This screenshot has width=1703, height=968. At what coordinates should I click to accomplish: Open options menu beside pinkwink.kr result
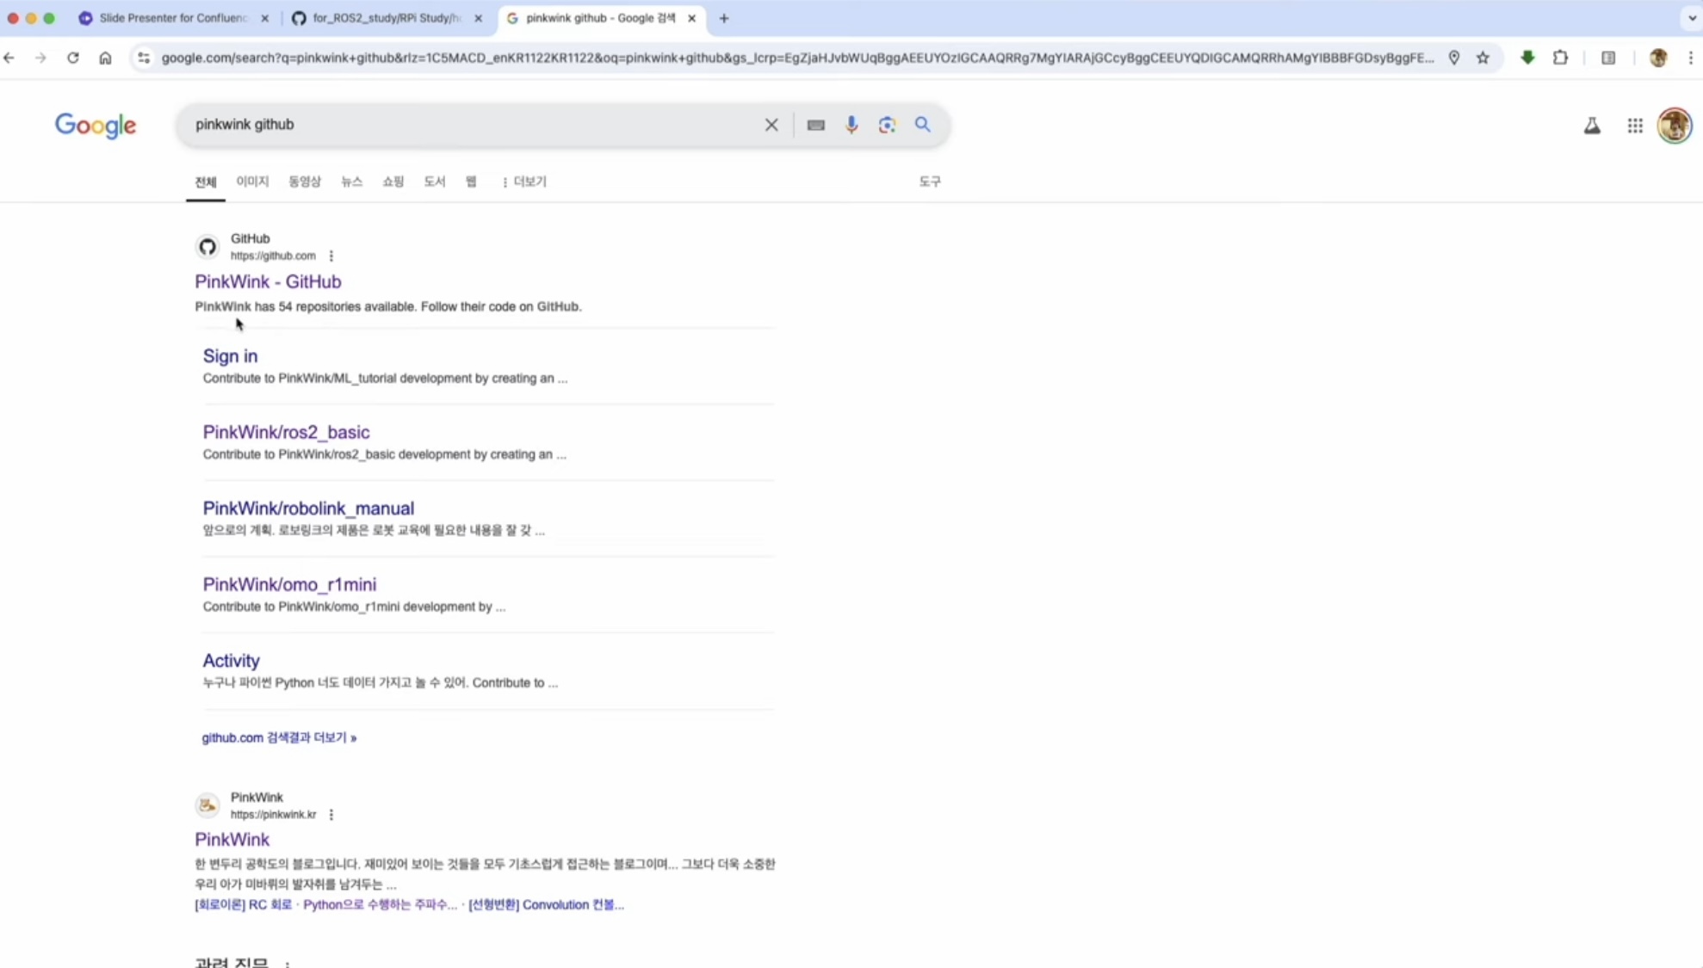(x=331, y=814)
